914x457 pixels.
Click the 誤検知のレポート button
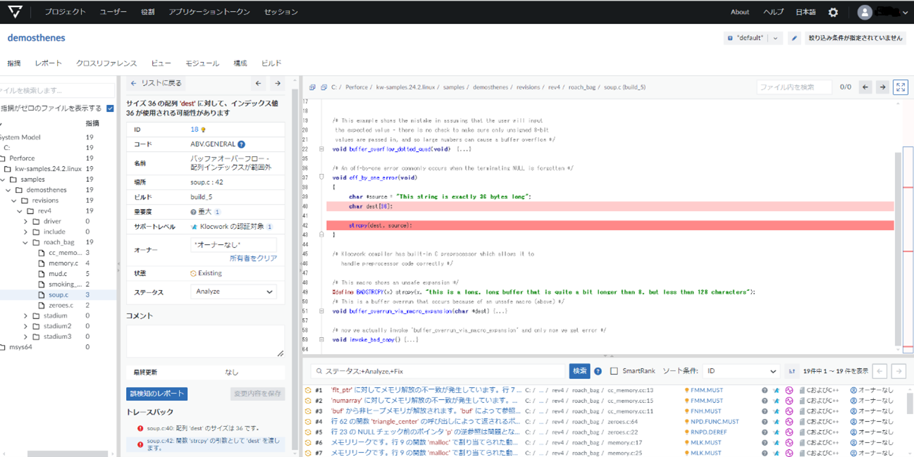coord(157,394)
